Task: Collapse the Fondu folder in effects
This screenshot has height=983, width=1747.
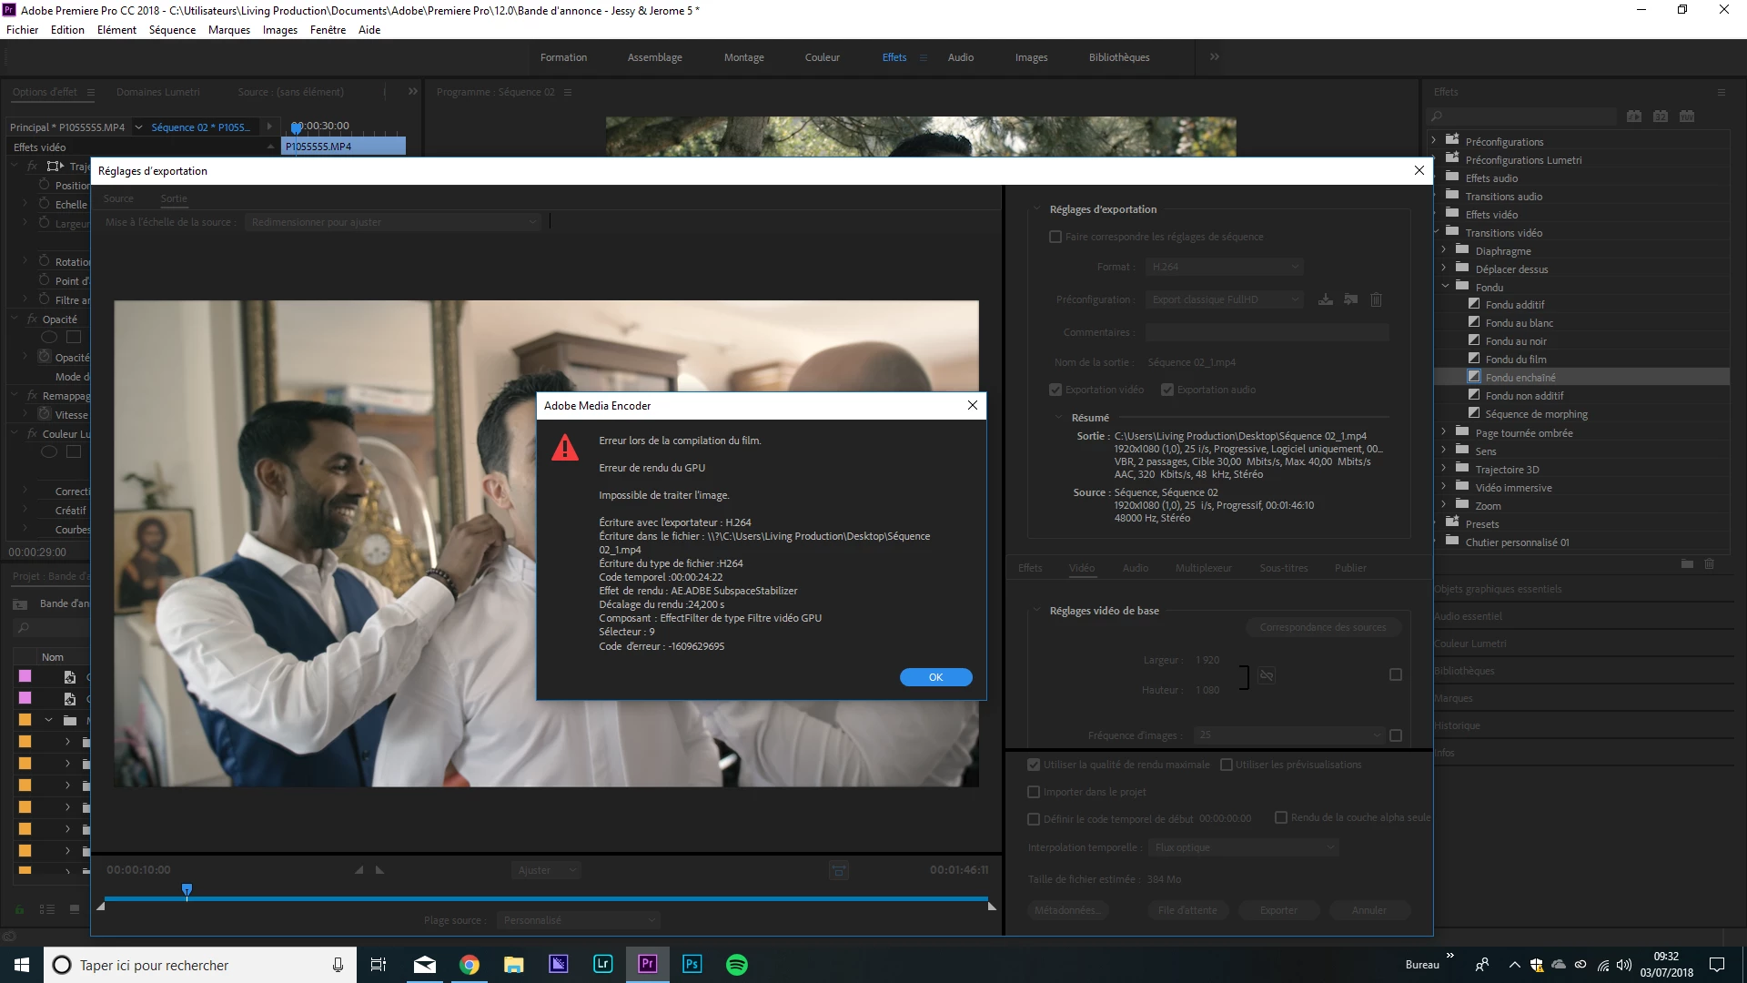Action: point(1445,287)
